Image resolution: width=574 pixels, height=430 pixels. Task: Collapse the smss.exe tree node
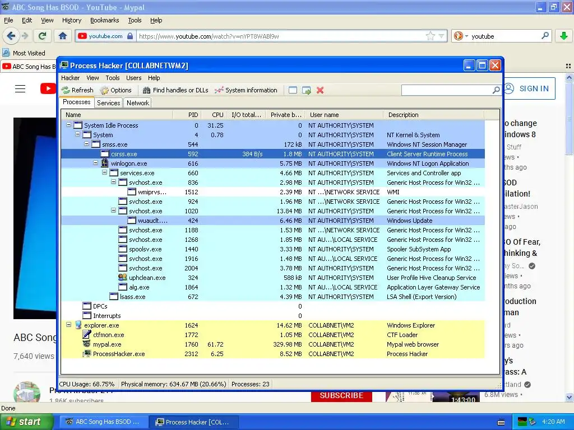tap(86, 144)
